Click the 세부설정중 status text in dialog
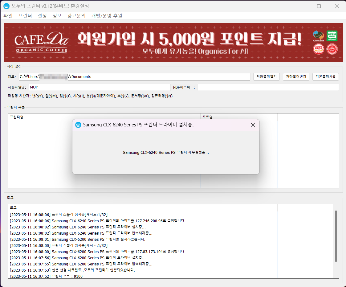 click(x=166, y=152)
